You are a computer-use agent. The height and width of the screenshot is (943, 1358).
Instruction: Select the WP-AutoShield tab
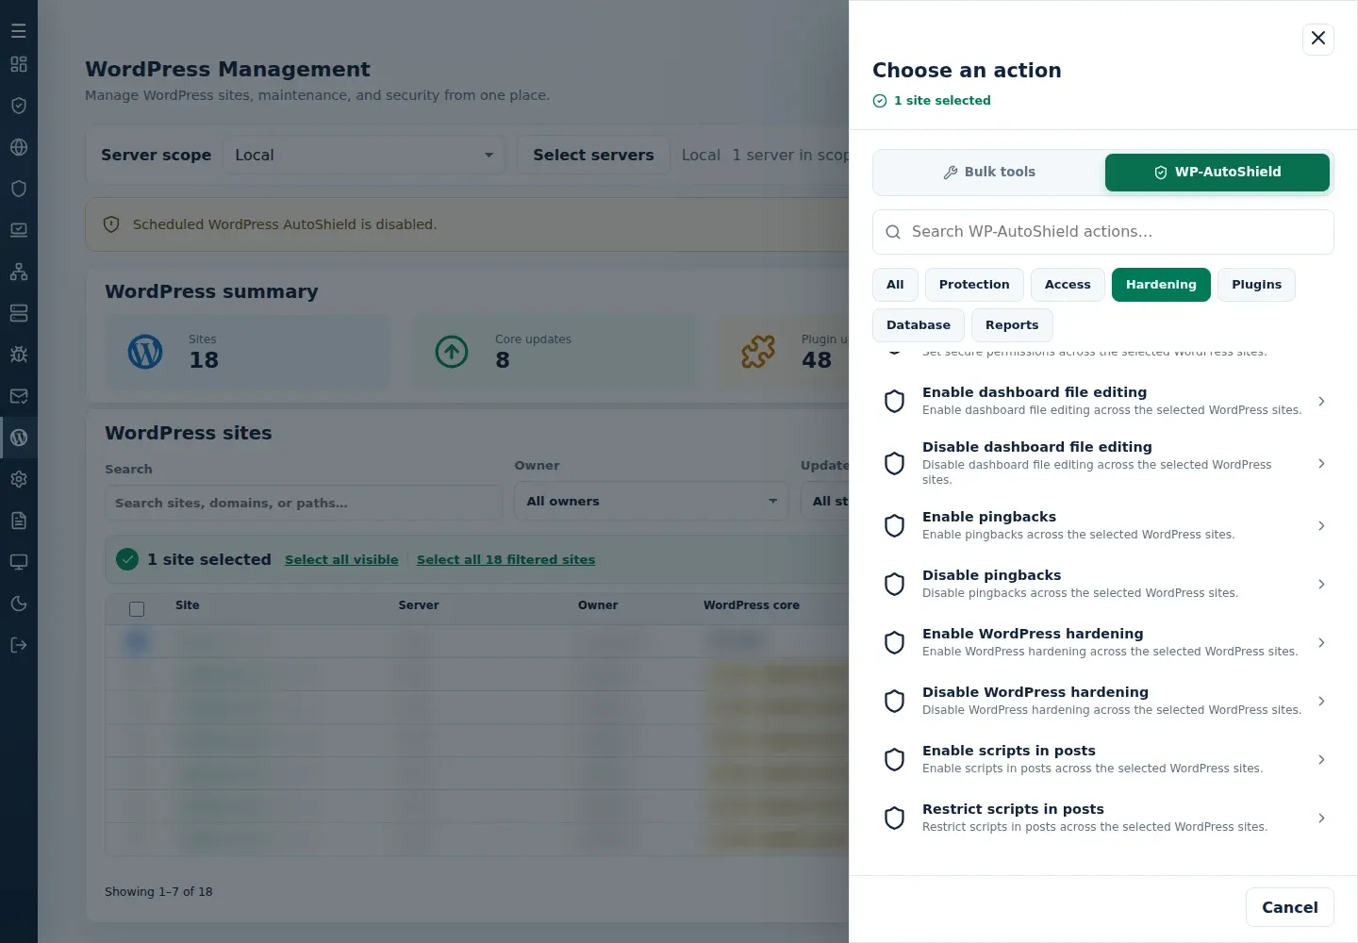click(x=1217, y=173)
